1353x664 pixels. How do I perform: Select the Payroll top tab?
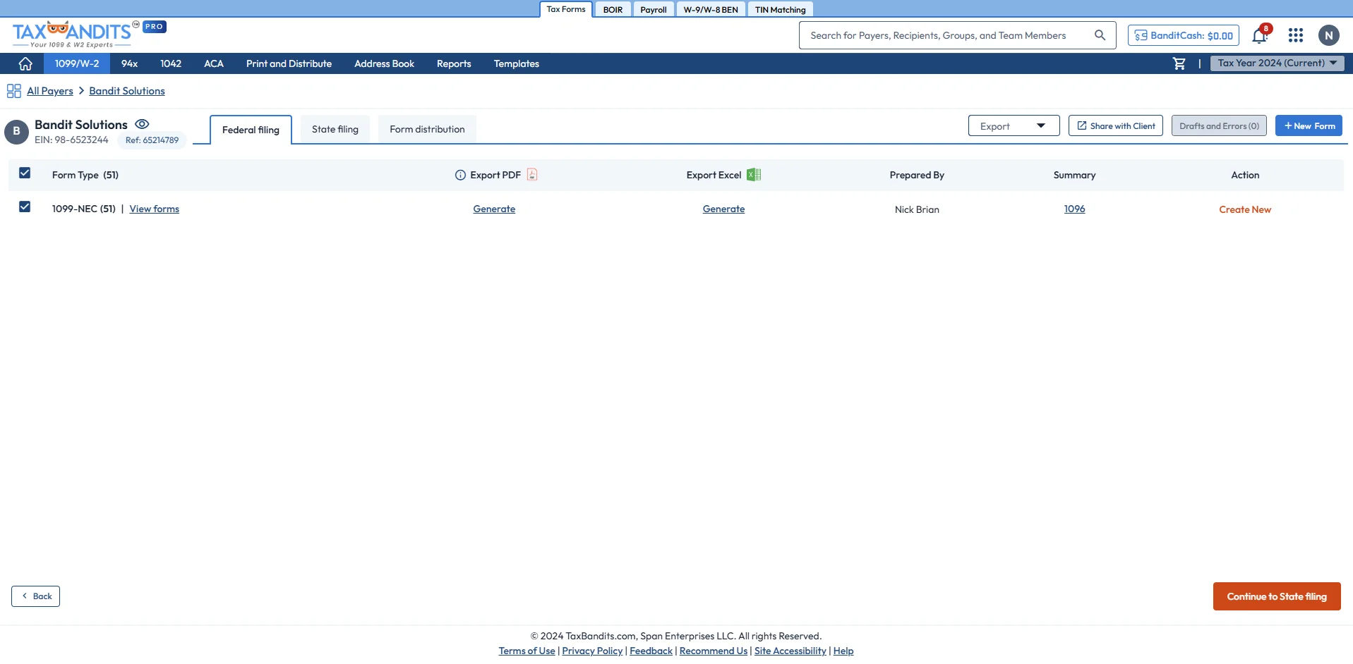(x=654, y=10)
